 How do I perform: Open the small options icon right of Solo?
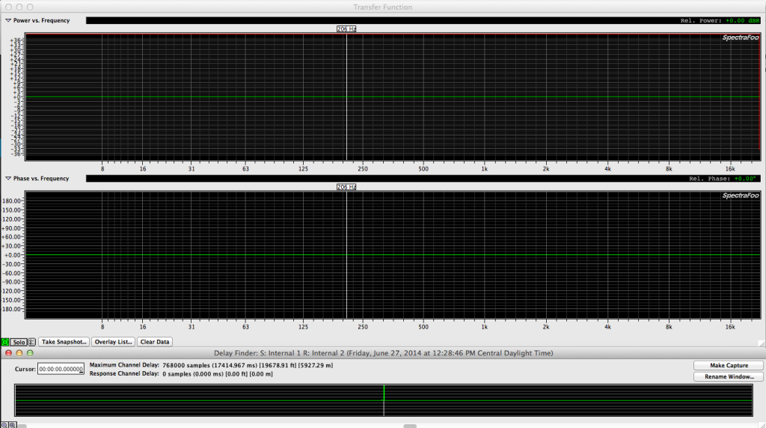pos(32,342)
